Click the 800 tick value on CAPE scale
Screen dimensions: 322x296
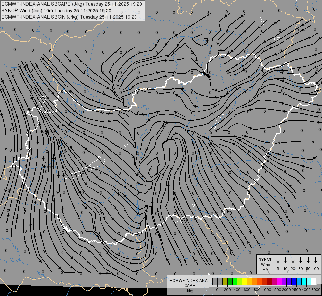pyautogui.click(x=257, y=290)
